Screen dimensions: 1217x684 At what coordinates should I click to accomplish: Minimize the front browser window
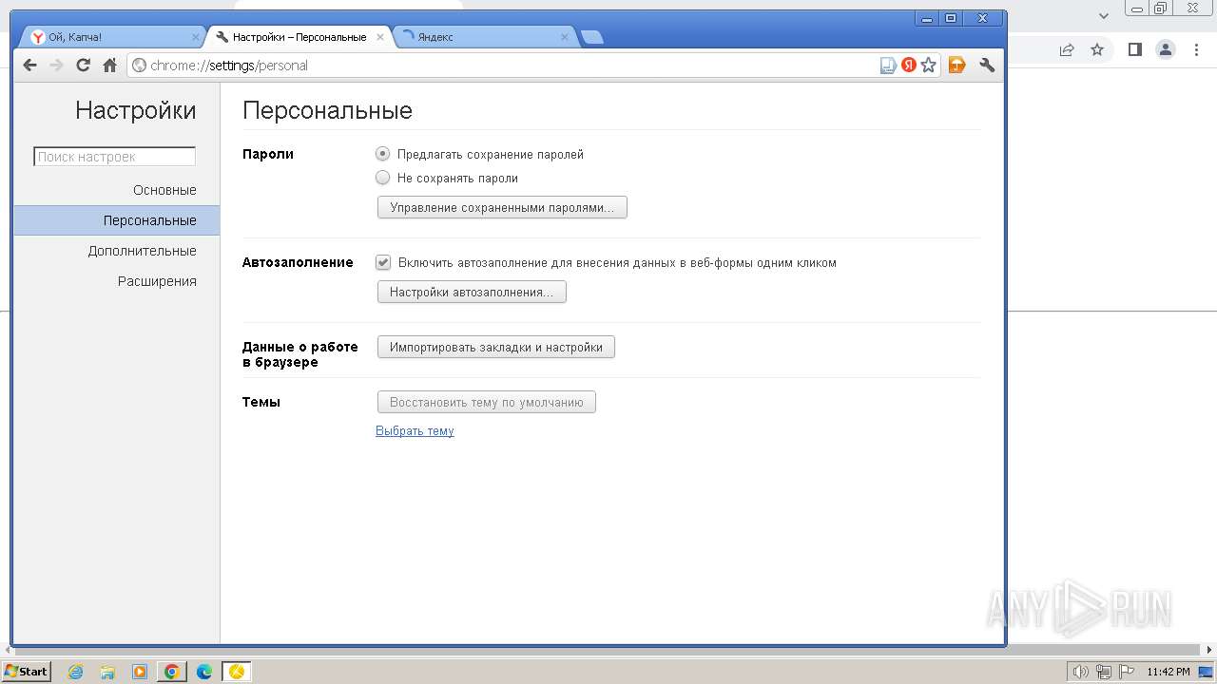pos(927,18)
